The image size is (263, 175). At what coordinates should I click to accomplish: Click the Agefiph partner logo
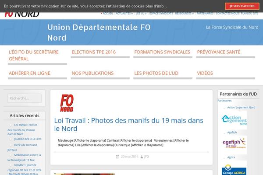click(x=234, y=145)
